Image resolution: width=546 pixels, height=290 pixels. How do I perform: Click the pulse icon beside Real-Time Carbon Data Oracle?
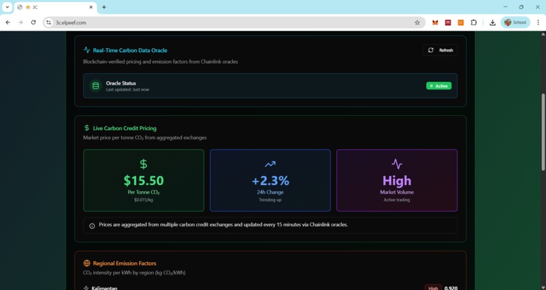[x=87, y=50]
